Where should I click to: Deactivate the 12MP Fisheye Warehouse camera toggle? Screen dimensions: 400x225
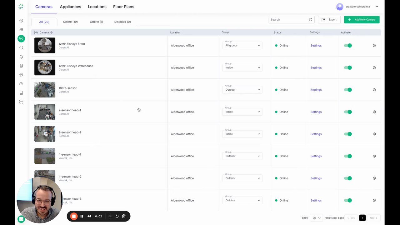tap(348, 68)
